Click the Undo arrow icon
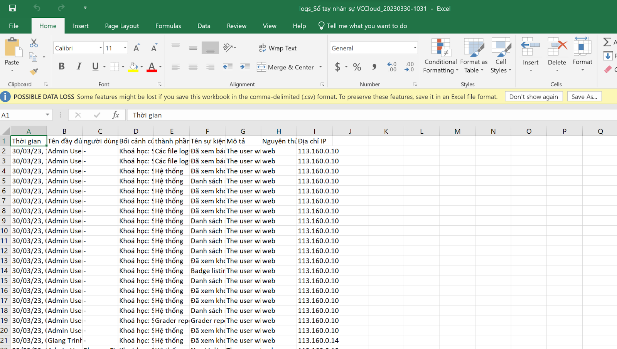The image size is (617, 349). coord(37,8)
